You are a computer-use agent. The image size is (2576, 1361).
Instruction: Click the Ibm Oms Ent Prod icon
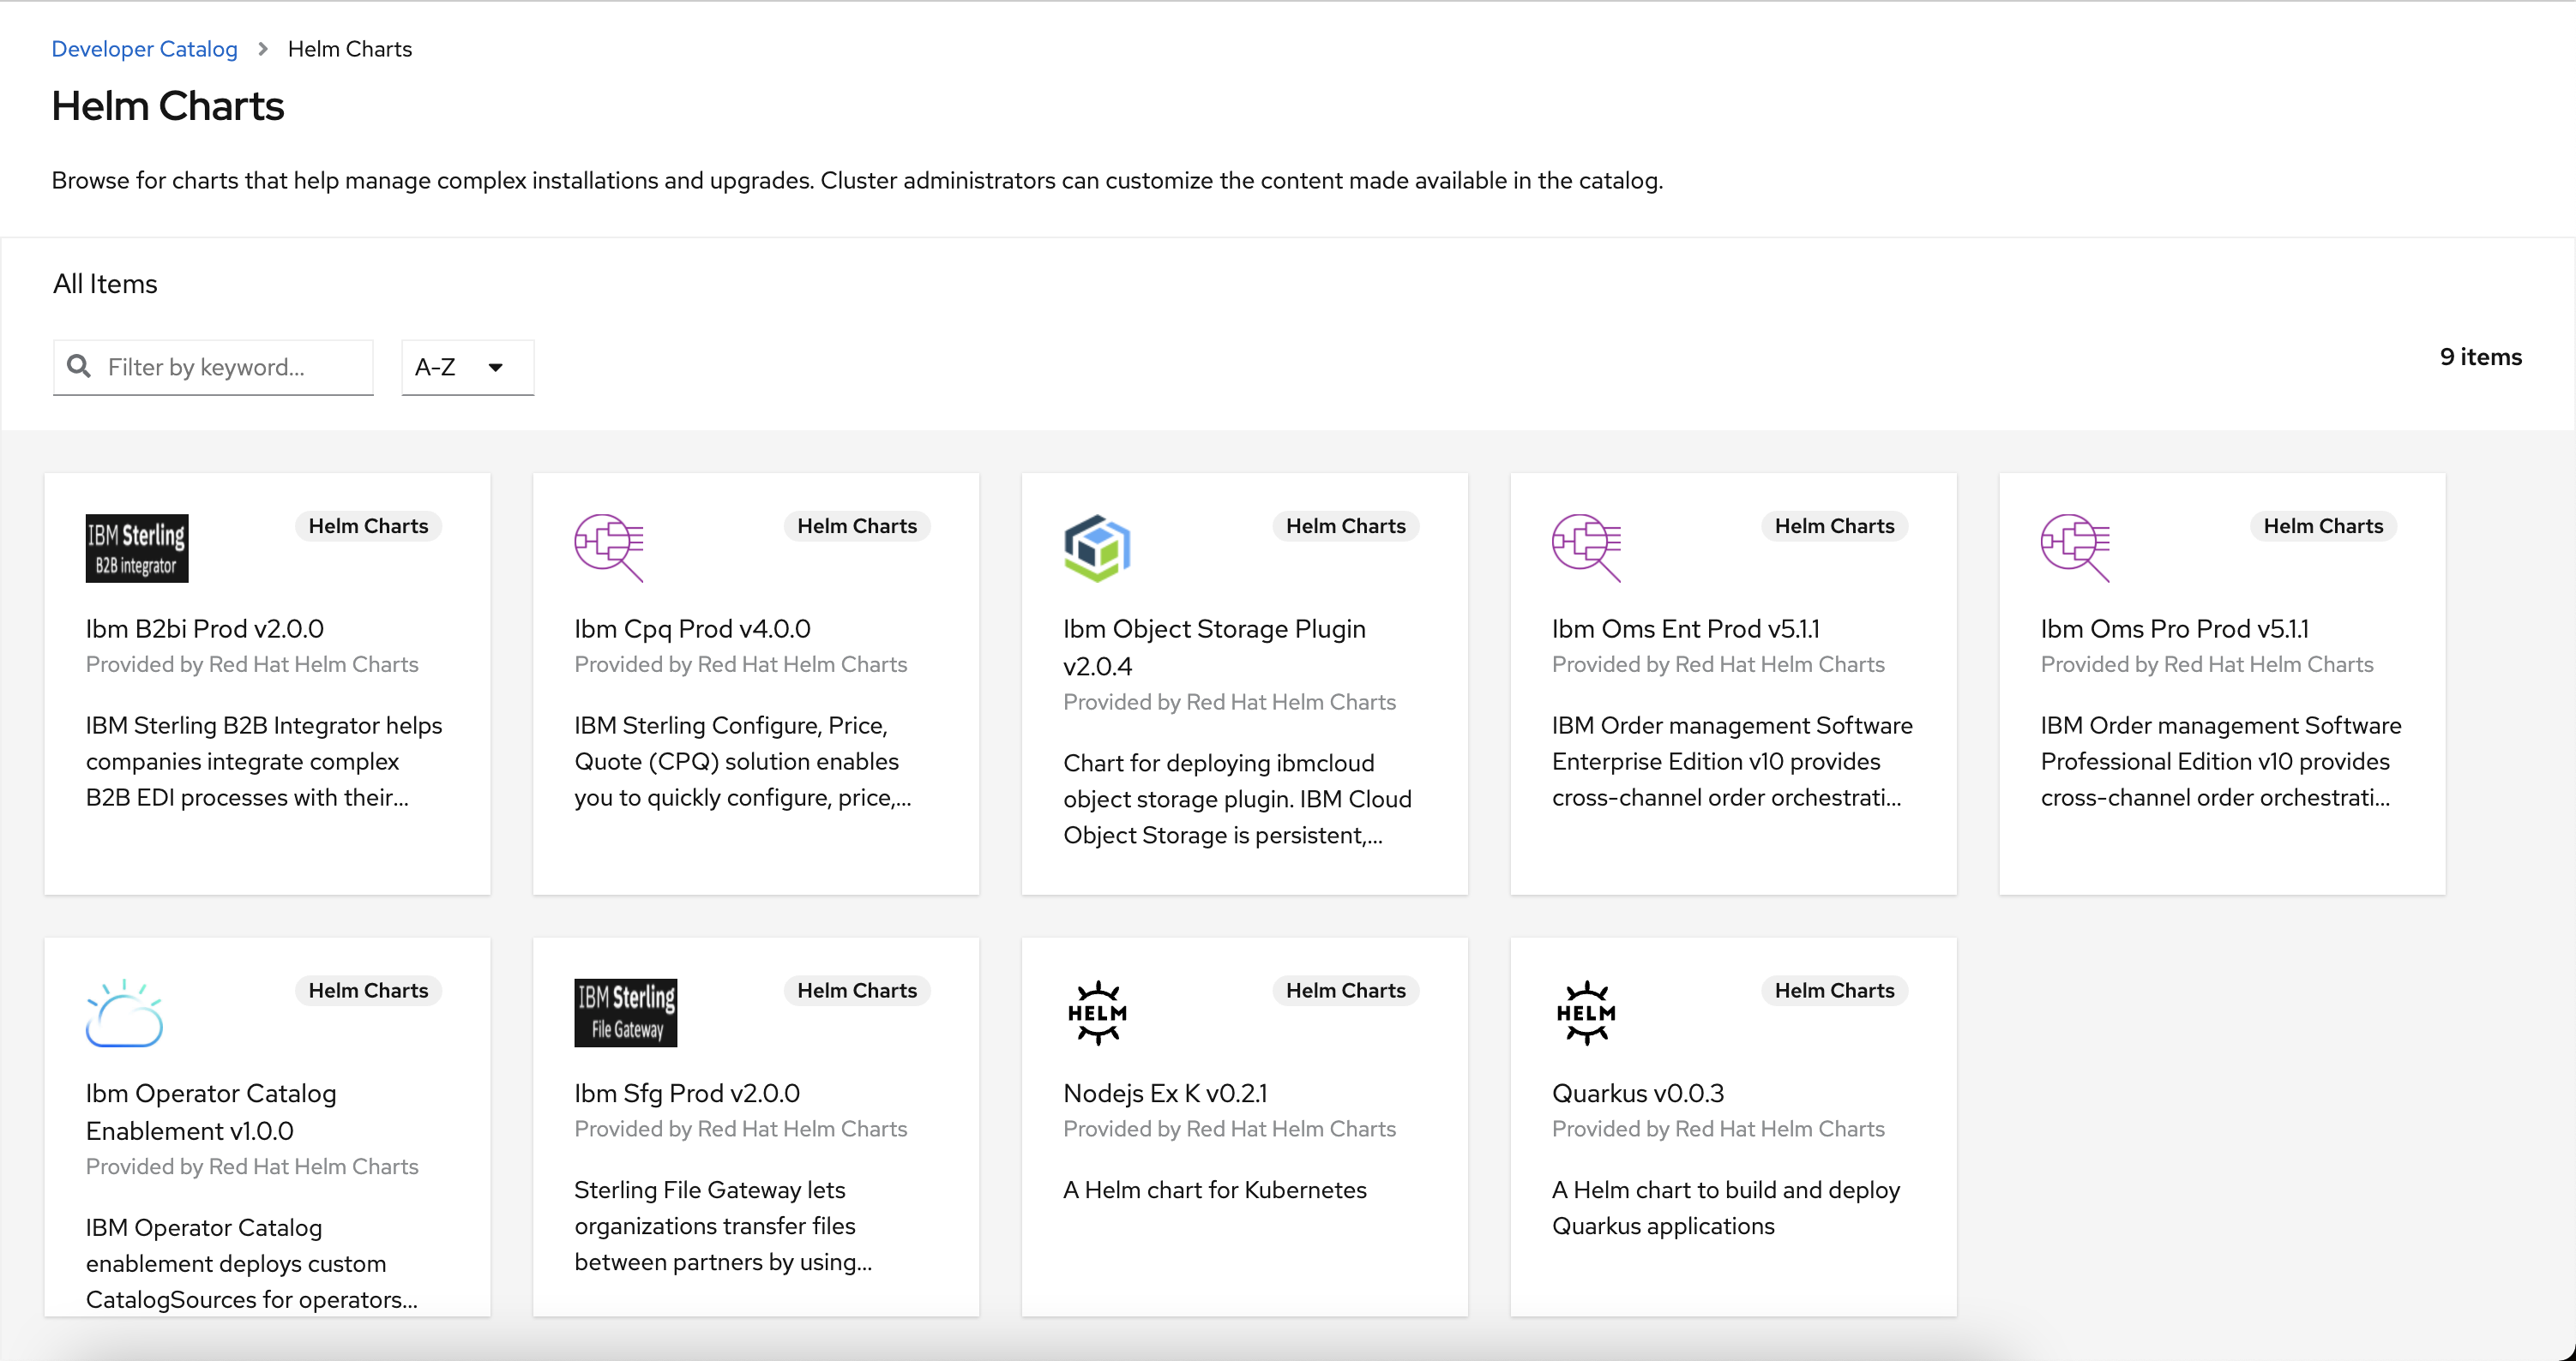click(1586, 548)
